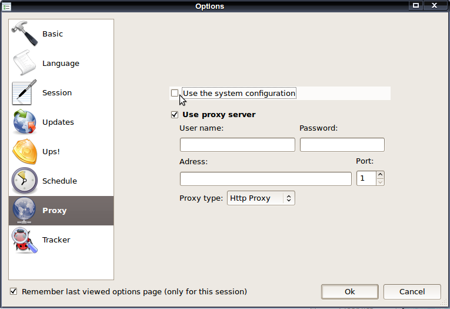Confirm settings with Ok button
The width and height of the screenshot is (450, 309).
point(350,292)
